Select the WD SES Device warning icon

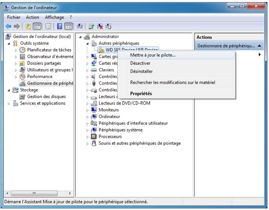[101, 50]
